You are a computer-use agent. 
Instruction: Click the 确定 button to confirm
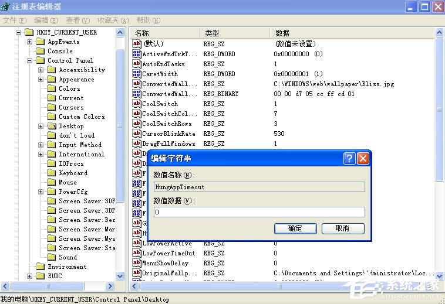295,228
